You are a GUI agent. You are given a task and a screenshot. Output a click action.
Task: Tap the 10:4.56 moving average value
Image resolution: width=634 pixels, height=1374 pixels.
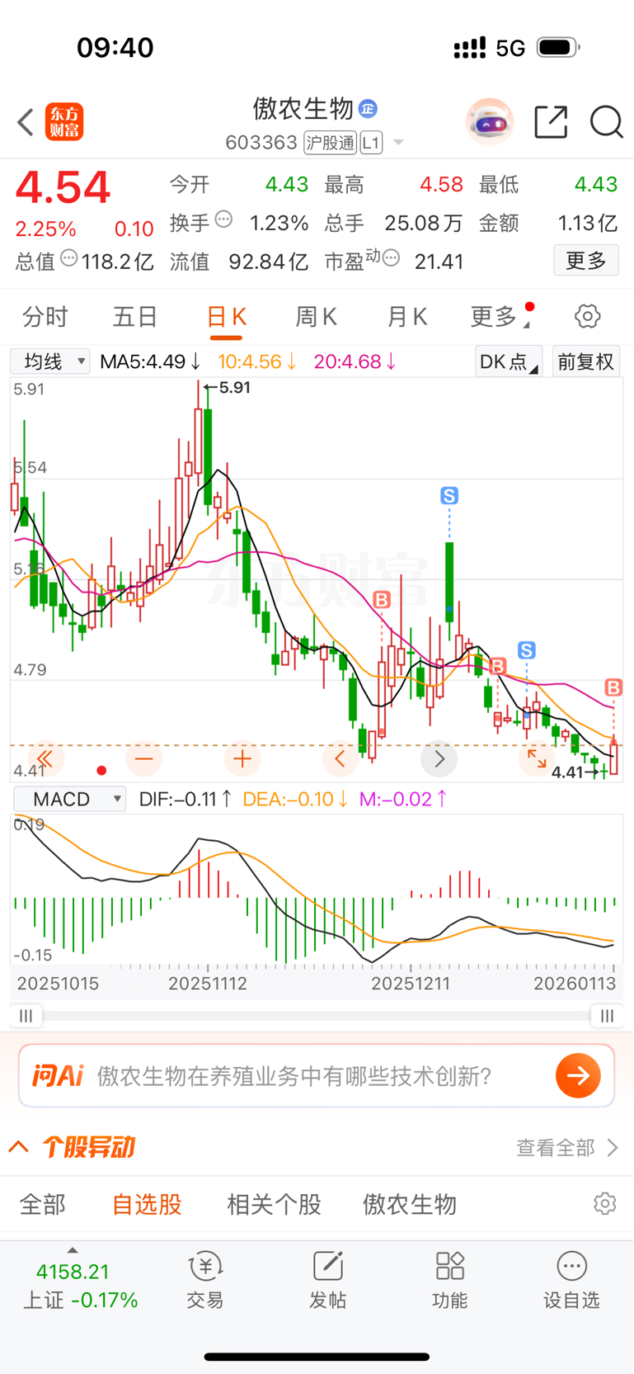pyautogui.click(x=257, y=361)
